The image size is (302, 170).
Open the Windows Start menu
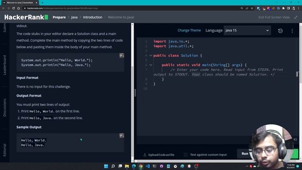coord(106,166)
